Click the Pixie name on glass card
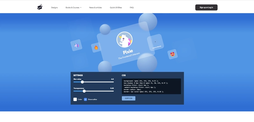This screenshot has height=122, width=254. 128,52
